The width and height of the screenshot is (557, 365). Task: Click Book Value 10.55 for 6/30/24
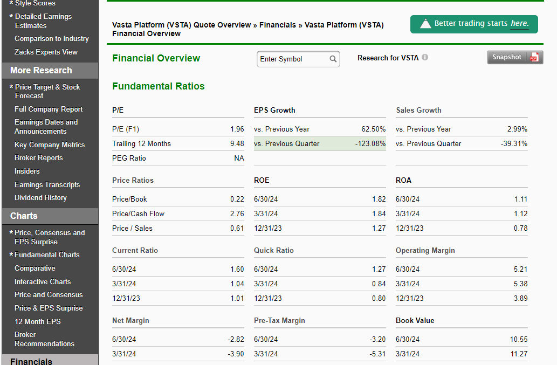(x=519, y=340)
